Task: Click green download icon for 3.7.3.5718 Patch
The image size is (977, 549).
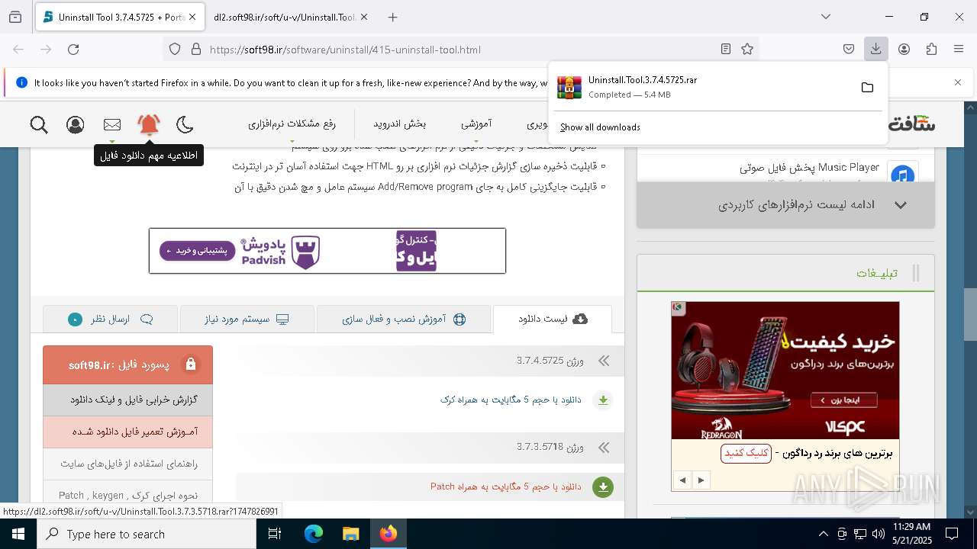Action: [x=603, y=487]
